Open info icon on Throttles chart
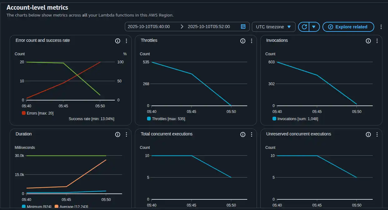This screenshot has height=210, width=388. tap(243, 41)
